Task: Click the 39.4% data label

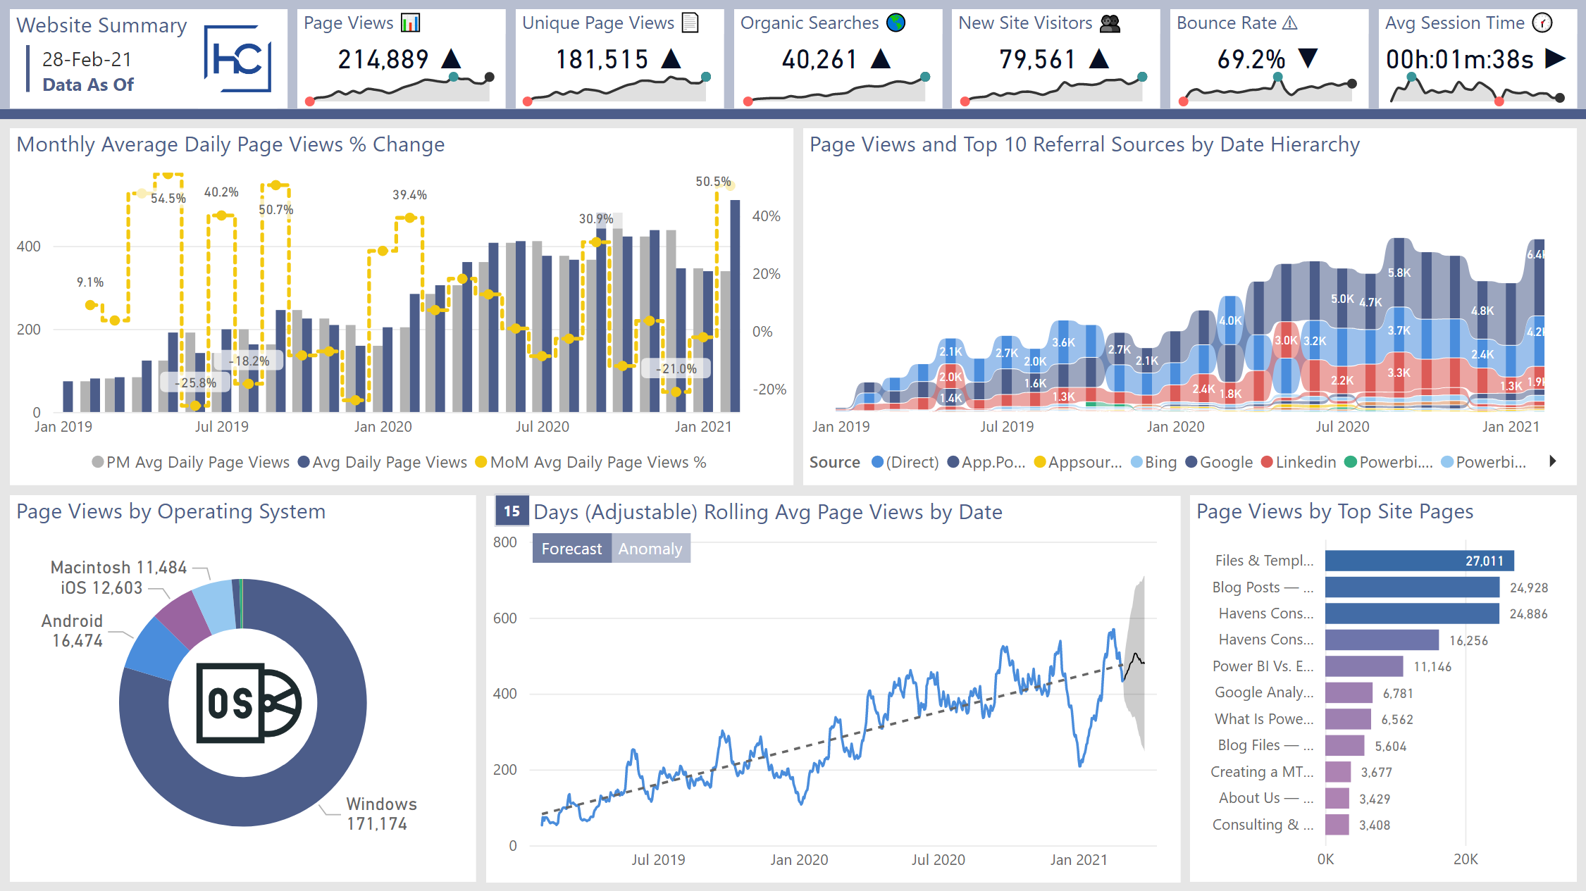Action: [410, 195]
